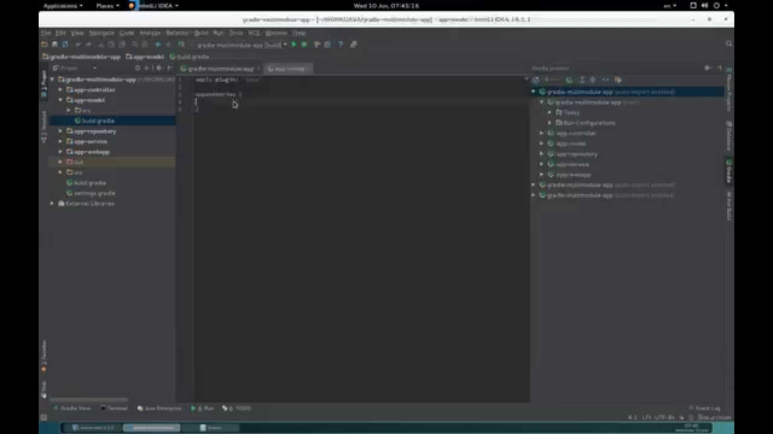Click the green Run button in toolbar
The image size is (773, 434).
point(294,45)
